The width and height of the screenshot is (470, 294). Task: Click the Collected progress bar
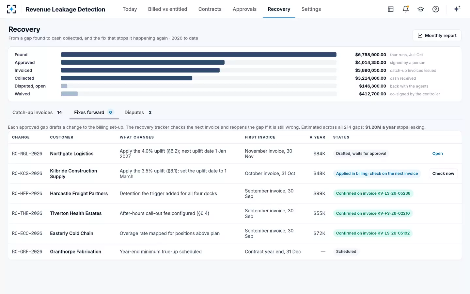click(x=127, y=78)
